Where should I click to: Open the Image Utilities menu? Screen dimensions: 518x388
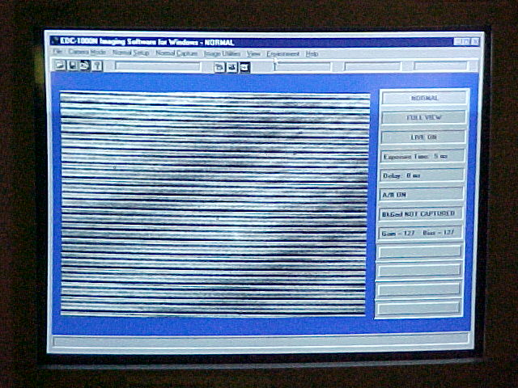223,53
